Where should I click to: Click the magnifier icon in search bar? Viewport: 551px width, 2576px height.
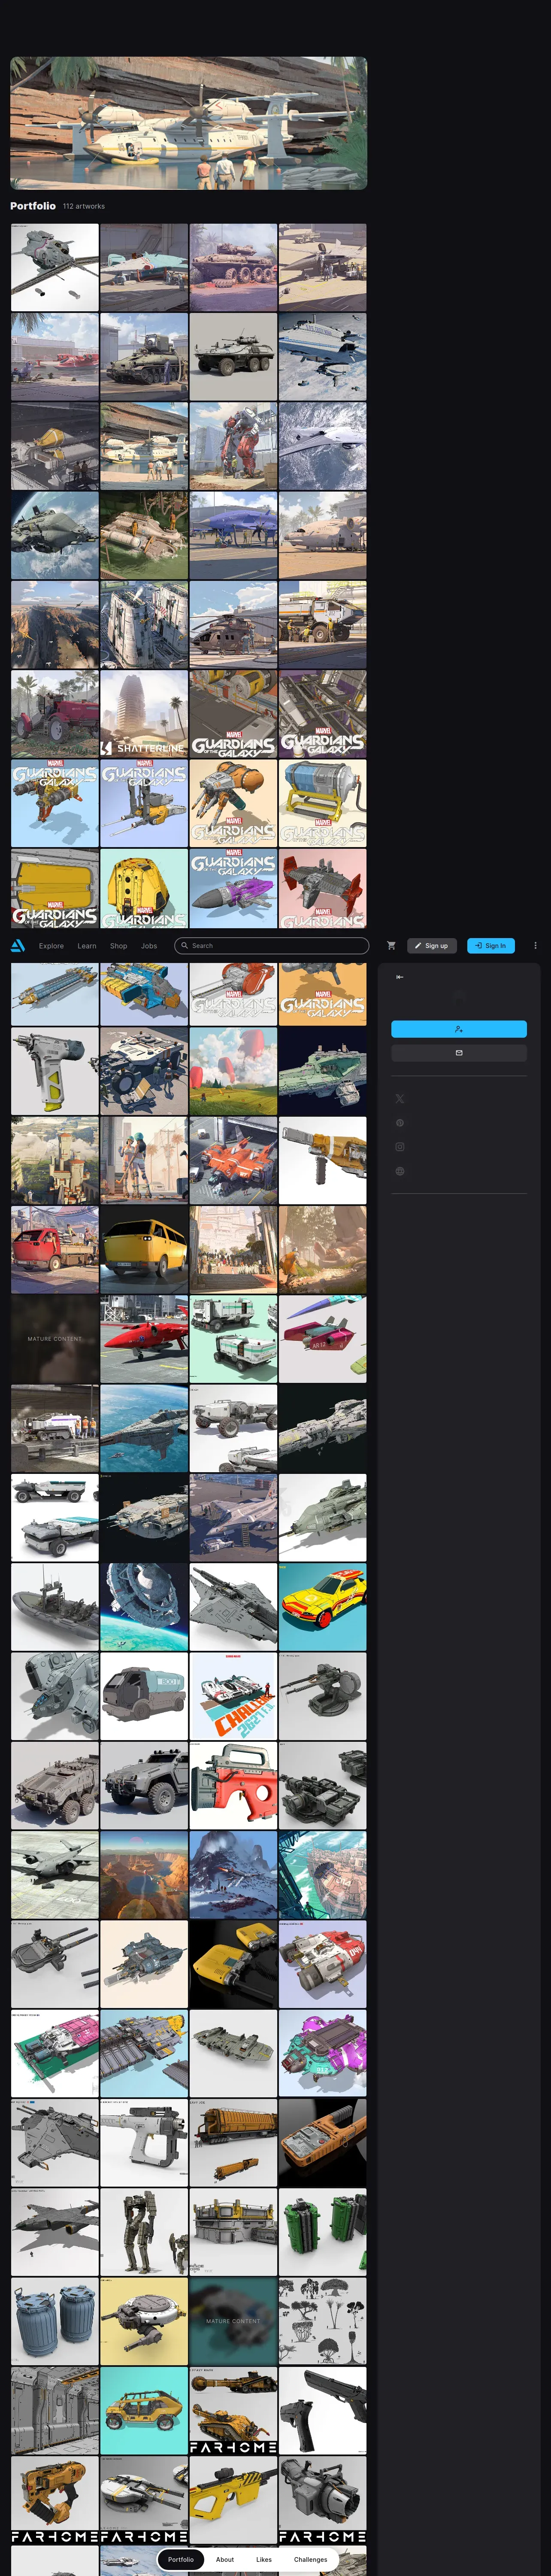tap(185, 945)
